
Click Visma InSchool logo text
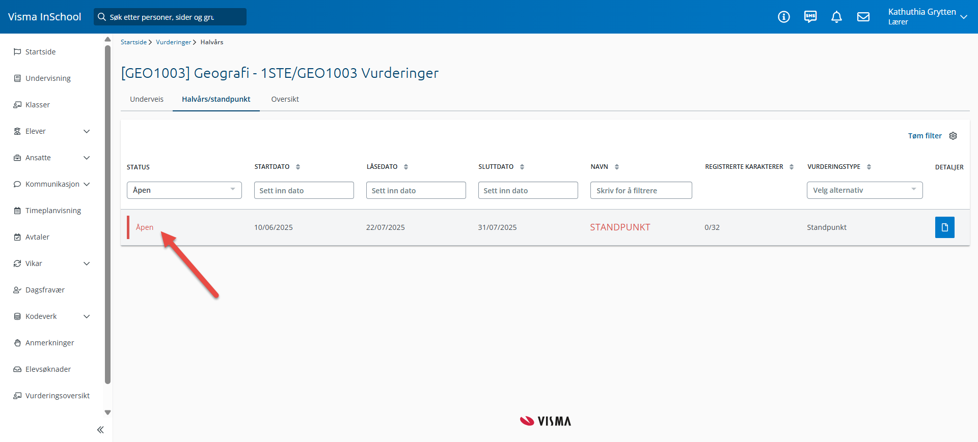point(45,17)
